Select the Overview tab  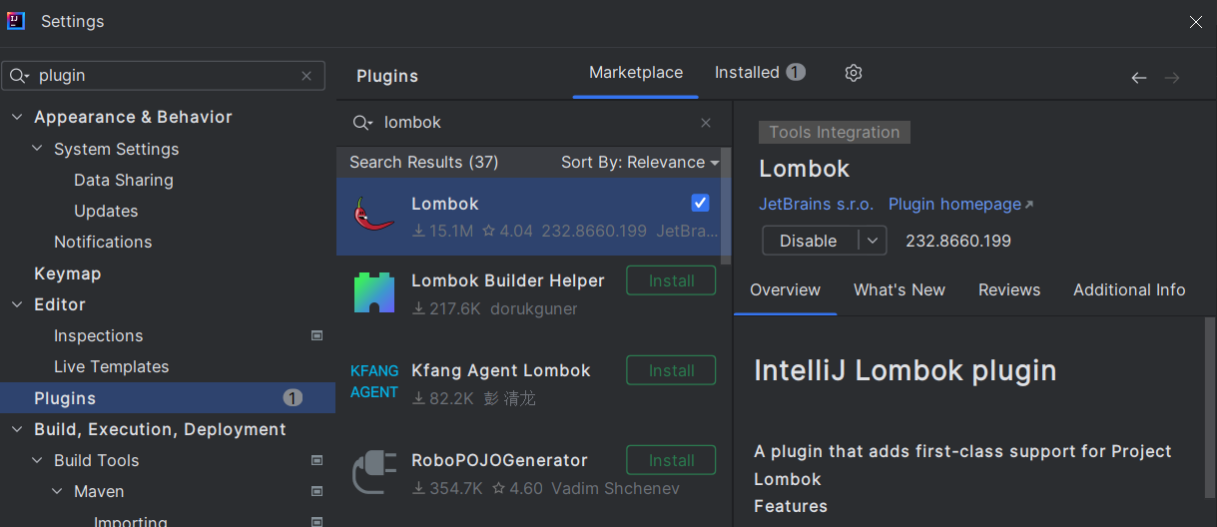point(785,289)
